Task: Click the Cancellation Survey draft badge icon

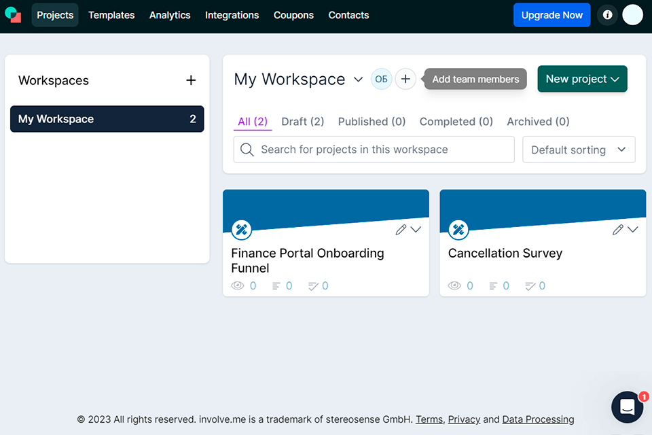Action: [458, 230]
